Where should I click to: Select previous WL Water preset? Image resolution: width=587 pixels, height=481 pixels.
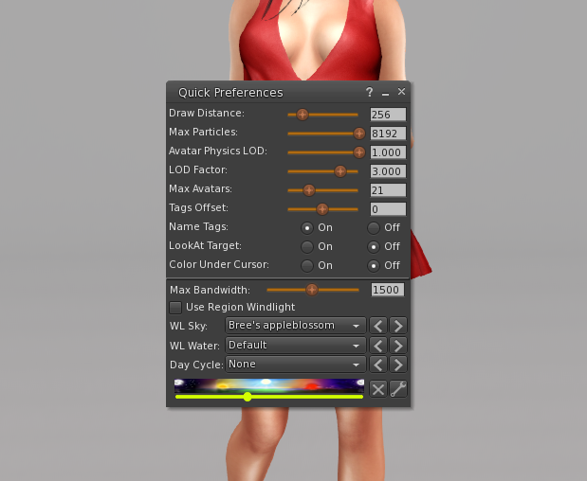coord(378,346)
